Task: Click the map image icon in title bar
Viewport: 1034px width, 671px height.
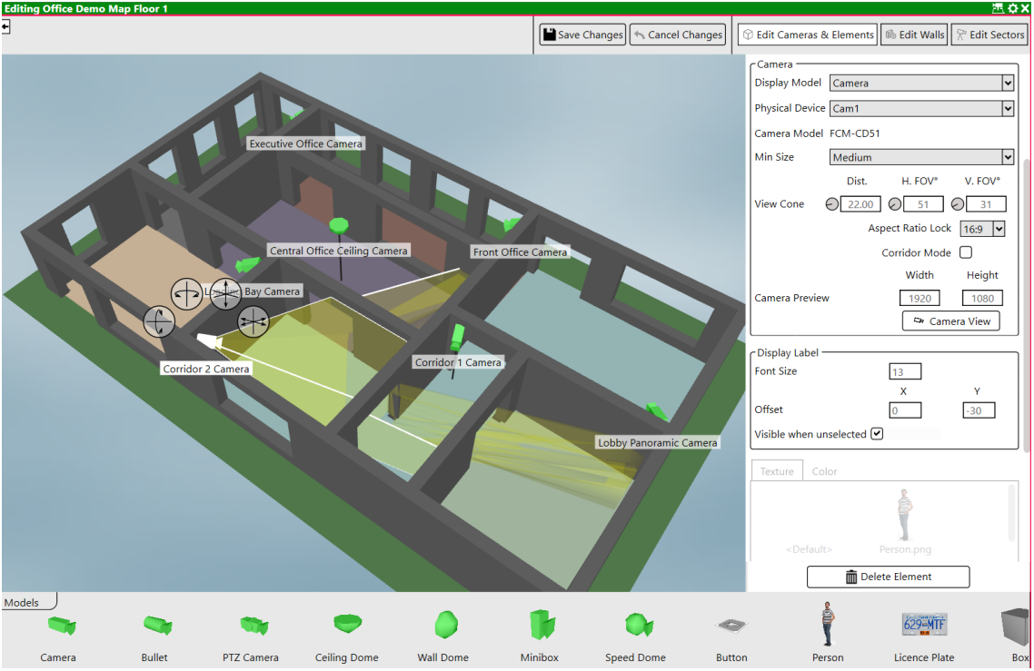Action: coord(998,8)
